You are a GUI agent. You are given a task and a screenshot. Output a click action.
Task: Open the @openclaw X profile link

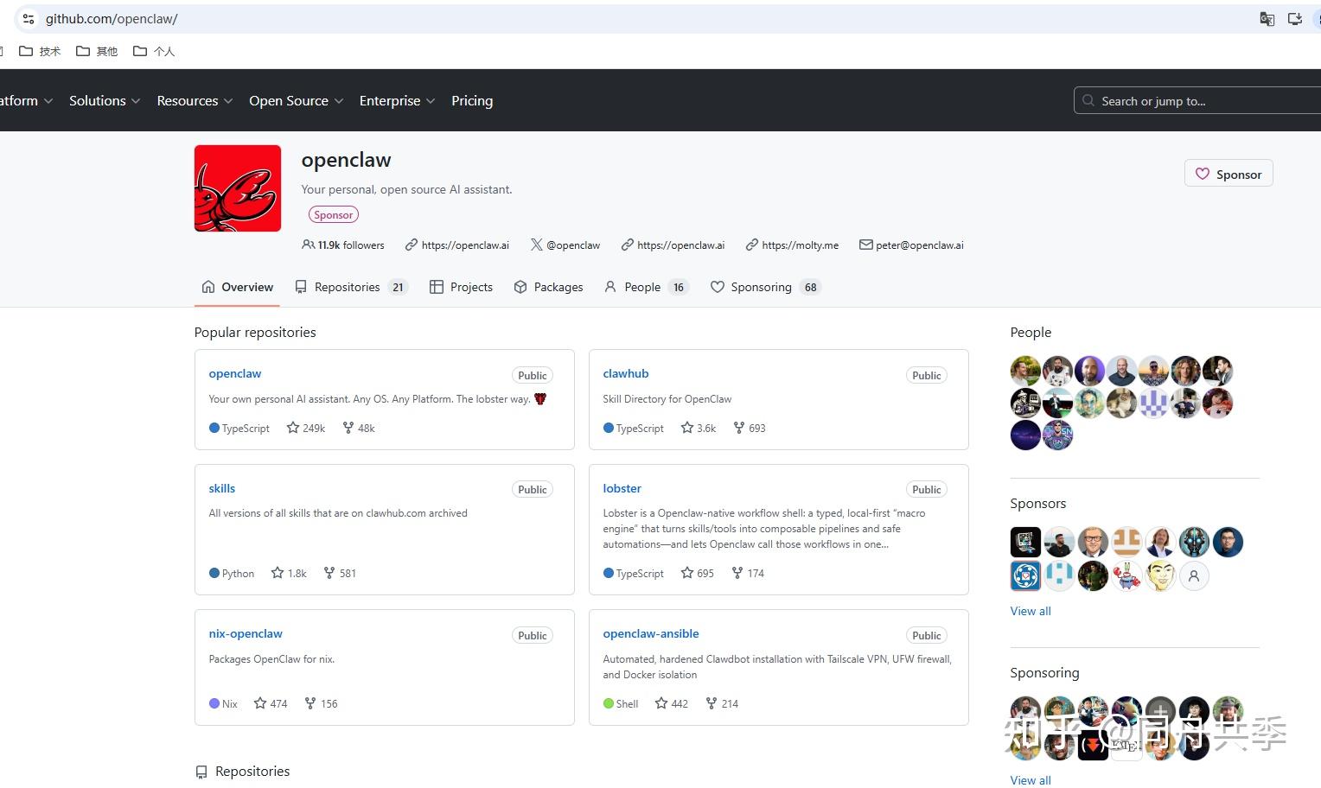[x=573, y=245]
